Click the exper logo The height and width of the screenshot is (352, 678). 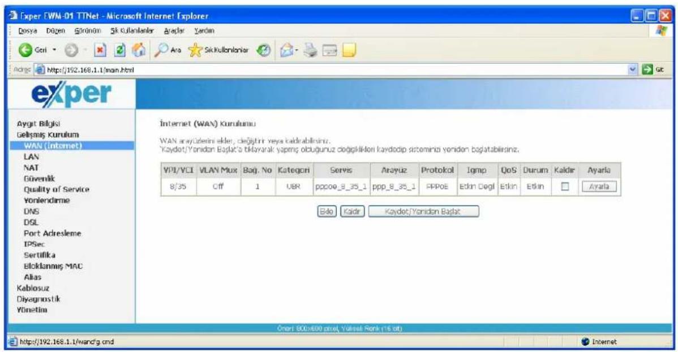click(x=71, y=94)
